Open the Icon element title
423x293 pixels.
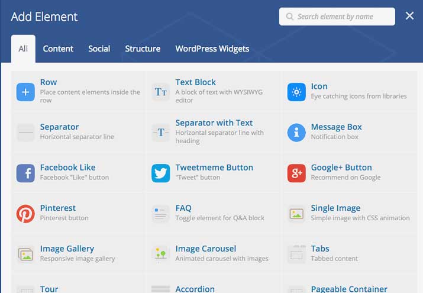[319, 86]
